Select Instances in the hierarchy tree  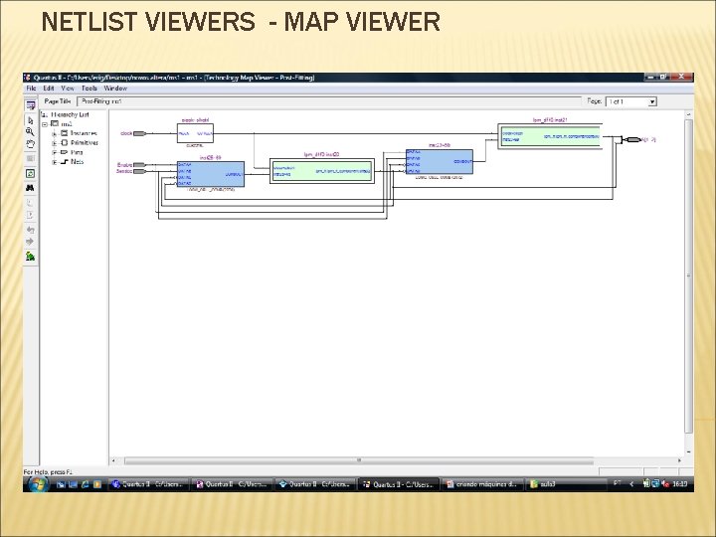[x=84, y=133]
